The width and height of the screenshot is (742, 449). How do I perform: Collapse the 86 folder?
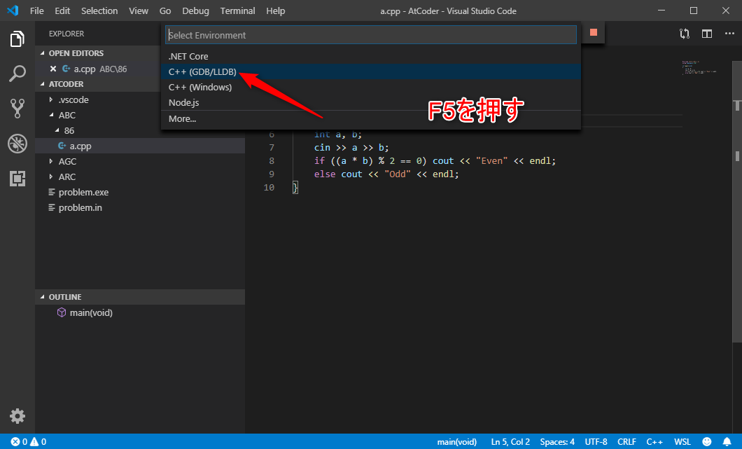click(57, 131)
